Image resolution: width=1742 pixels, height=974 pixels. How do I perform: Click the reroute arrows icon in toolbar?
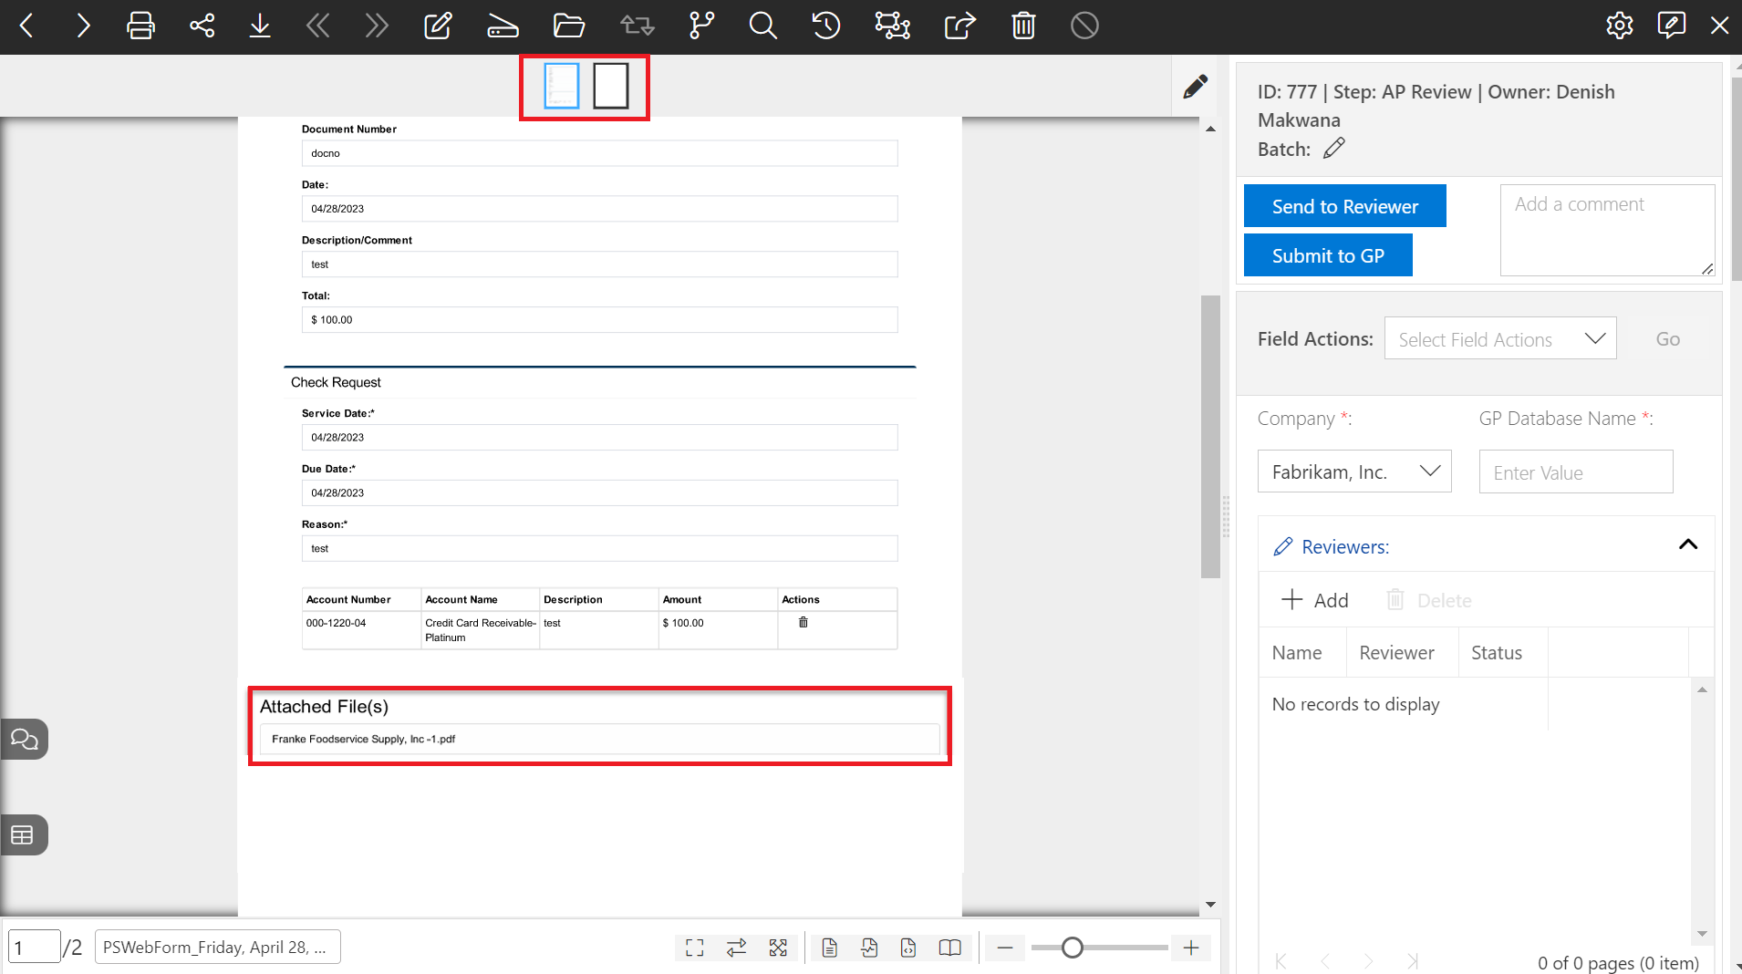(637, 26)
